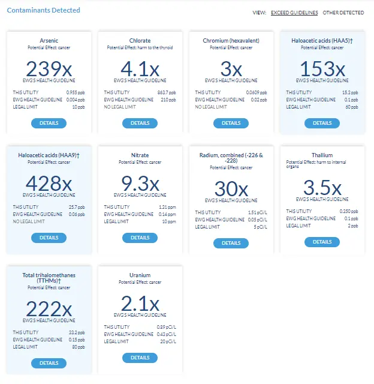Switch view to Other Detected
Image resolution: width=374 pixels, height=384 pixels.
[x=343, y=13]
